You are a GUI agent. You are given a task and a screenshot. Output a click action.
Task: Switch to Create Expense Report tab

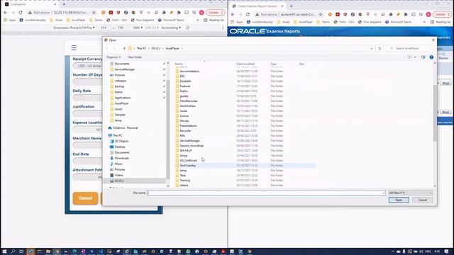(257, 6)
